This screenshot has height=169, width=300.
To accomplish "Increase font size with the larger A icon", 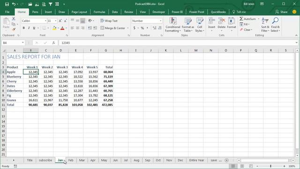I will [x=60, y=21].
